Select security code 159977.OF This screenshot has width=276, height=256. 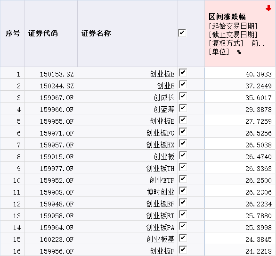click(57, 169)
